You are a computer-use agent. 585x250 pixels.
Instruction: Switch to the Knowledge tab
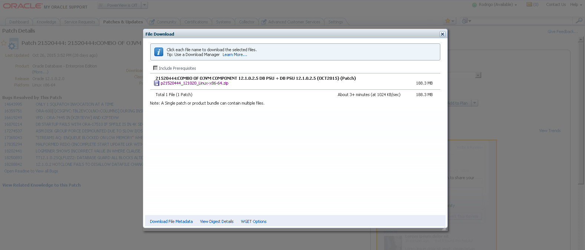click(x=46, y=22)
